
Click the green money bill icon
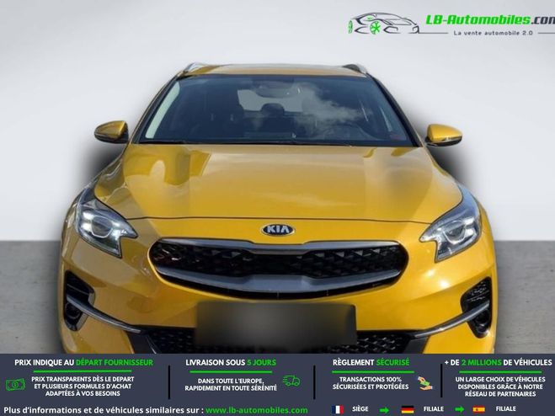point(15,385)
